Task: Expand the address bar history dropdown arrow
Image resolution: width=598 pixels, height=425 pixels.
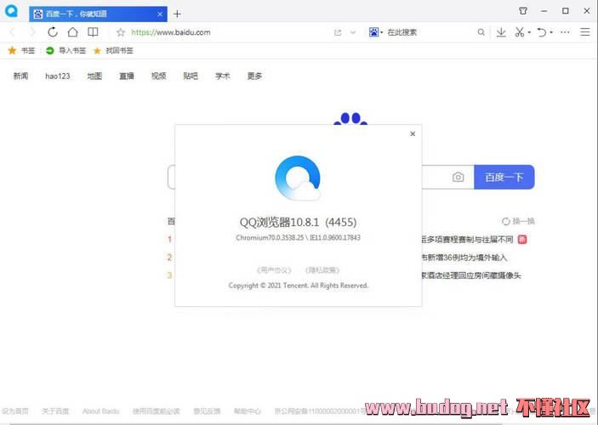Action: pyautogui.click(x=353, y=32)
